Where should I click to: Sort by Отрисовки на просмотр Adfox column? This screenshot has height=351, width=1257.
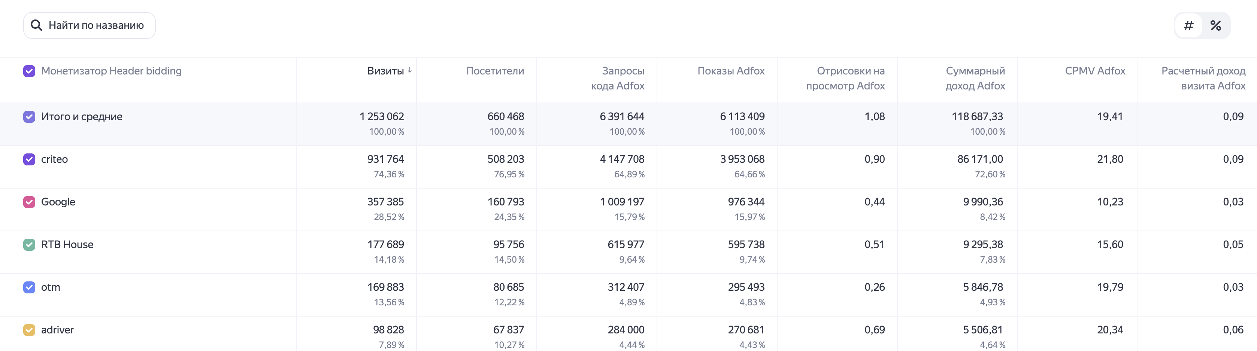pyautogui.click(x=845, y=78)
